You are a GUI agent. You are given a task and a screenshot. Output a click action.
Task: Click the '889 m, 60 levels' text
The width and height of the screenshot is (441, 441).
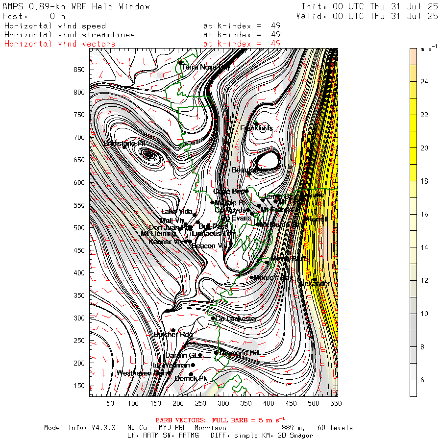point(319,428)
